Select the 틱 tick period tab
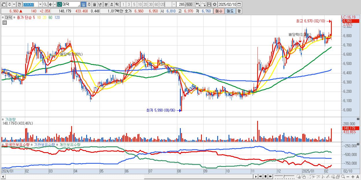361x180 pixels. (x=117, y=5)
